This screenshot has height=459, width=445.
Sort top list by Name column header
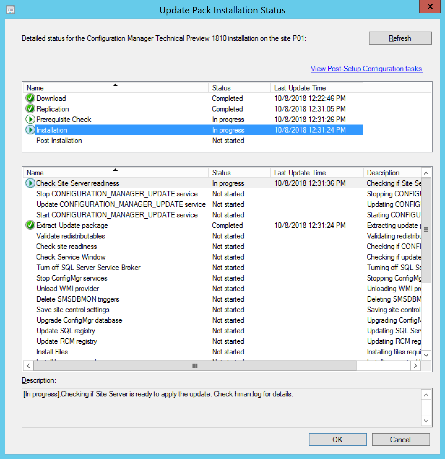click(x=116, y=88)
